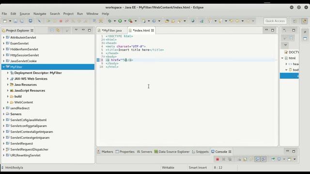Screen dimensions: 310x174
Task: Select the sendRedirect project
Action: pos(20,108)
